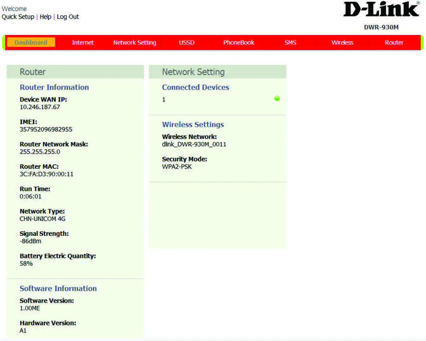
Task: Open Quick Setup
Action: pos(18,16)
